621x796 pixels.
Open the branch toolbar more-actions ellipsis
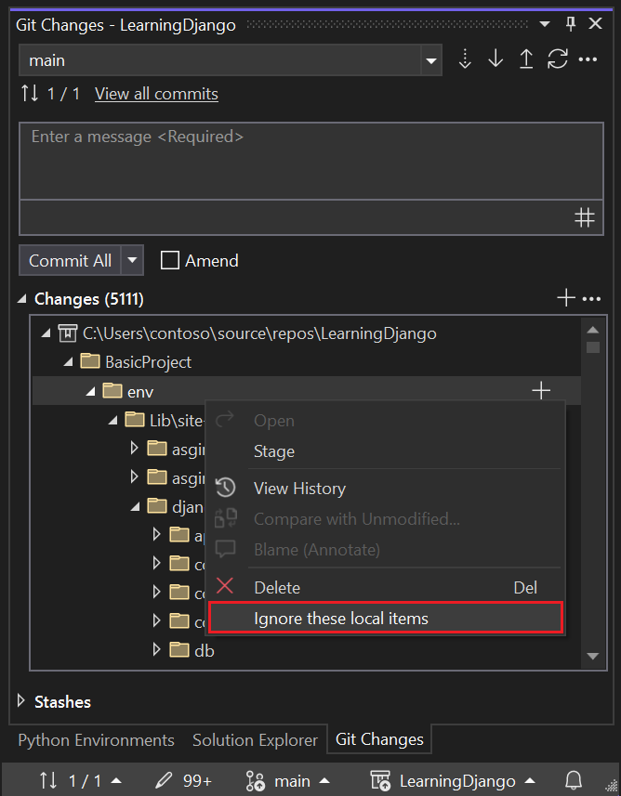click(588, 59)
